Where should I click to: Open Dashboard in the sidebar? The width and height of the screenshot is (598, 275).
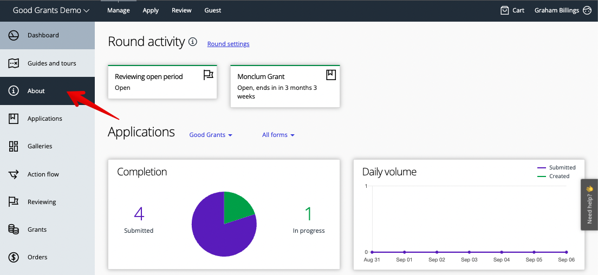47,35
